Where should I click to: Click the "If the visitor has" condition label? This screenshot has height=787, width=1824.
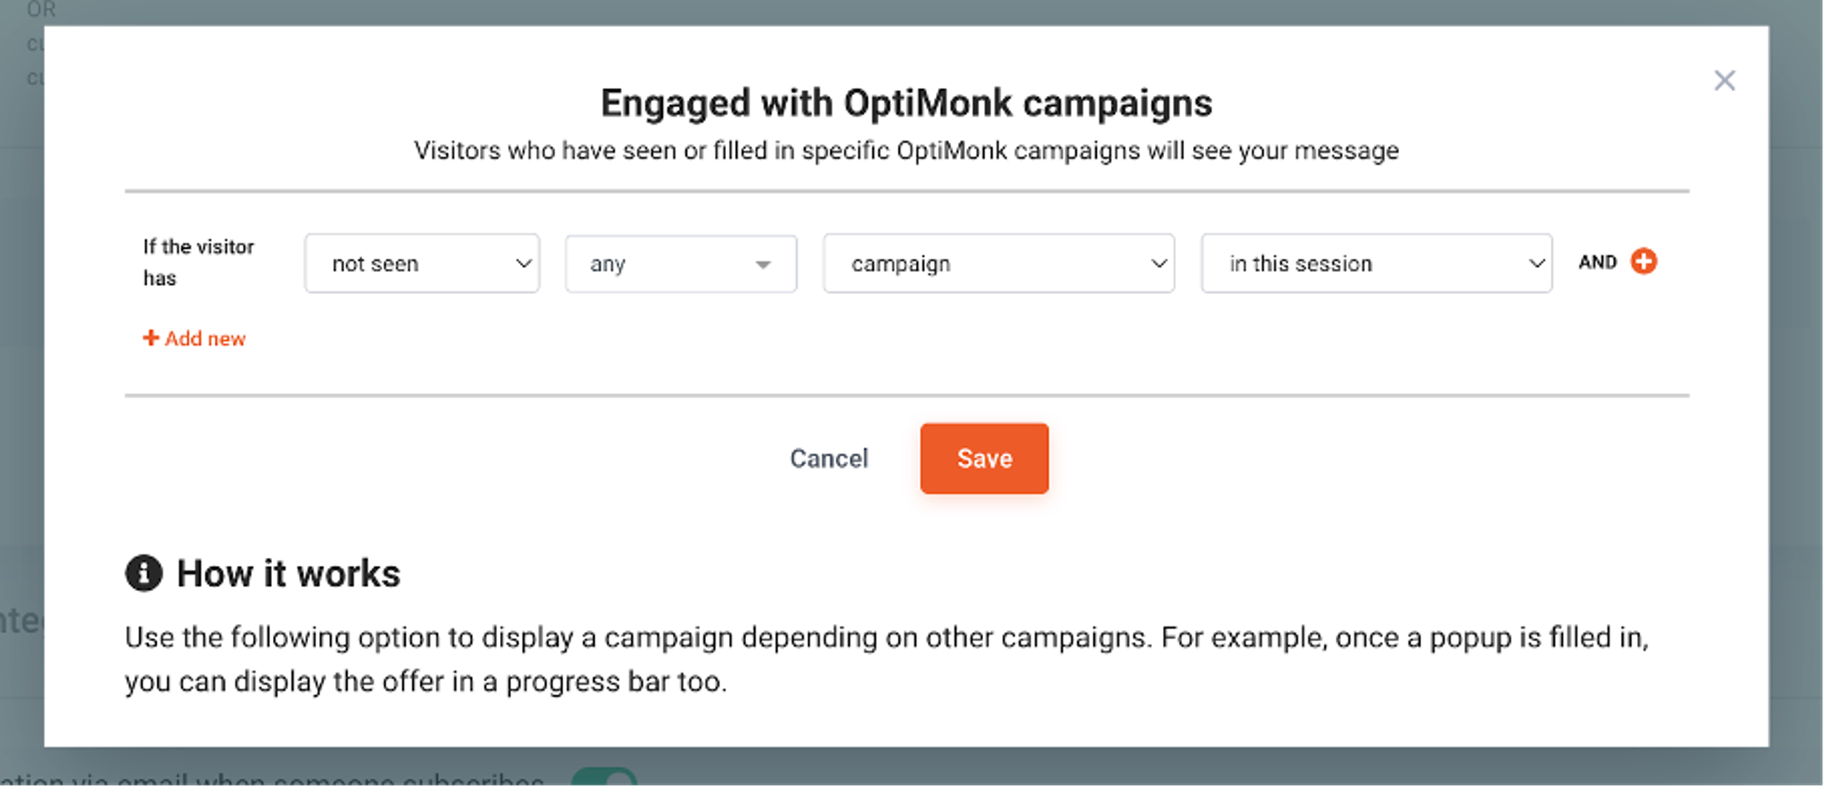click(198, 262)
